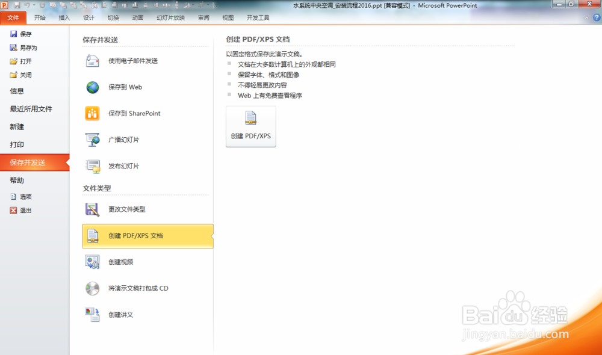Choose 广播幻灯片 option
602x355 pixels.
pos(147,140)
